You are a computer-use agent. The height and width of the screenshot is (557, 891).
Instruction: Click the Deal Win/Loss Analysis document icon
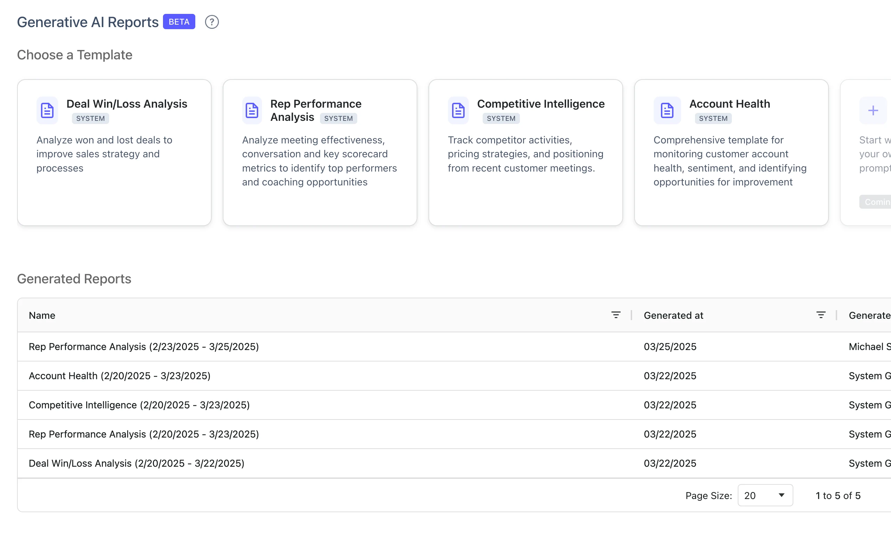pyautogui.click(x=47, y=110)
